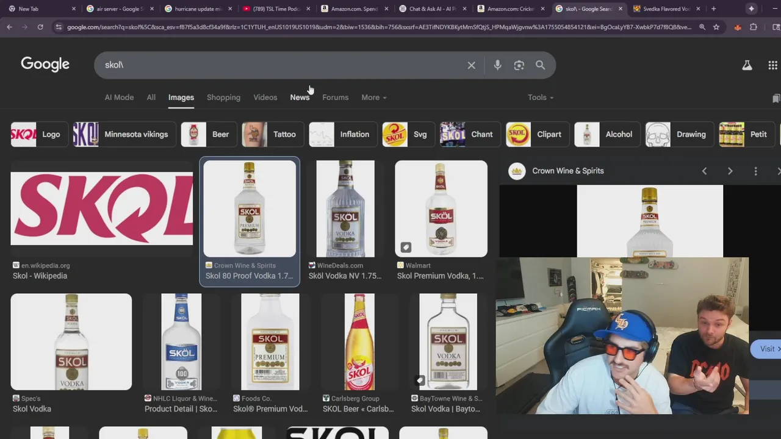
Task: Submit search with magnifying glass icon
Action: (x=540, y=65)
